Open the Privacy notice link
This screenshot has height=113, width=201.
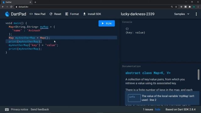[x=19, y=110]
